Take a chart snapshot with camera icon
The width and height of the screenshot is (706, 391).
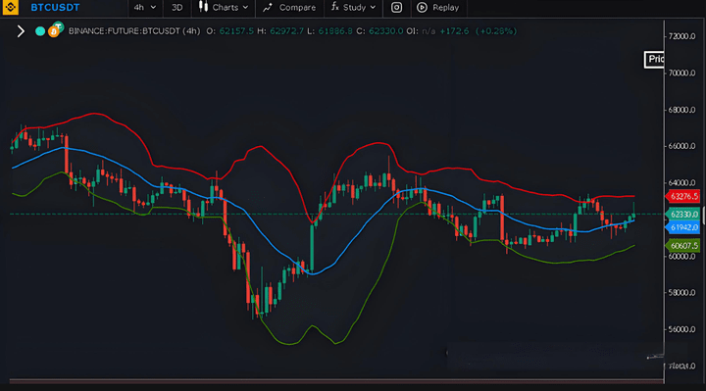tap(396, 7)
